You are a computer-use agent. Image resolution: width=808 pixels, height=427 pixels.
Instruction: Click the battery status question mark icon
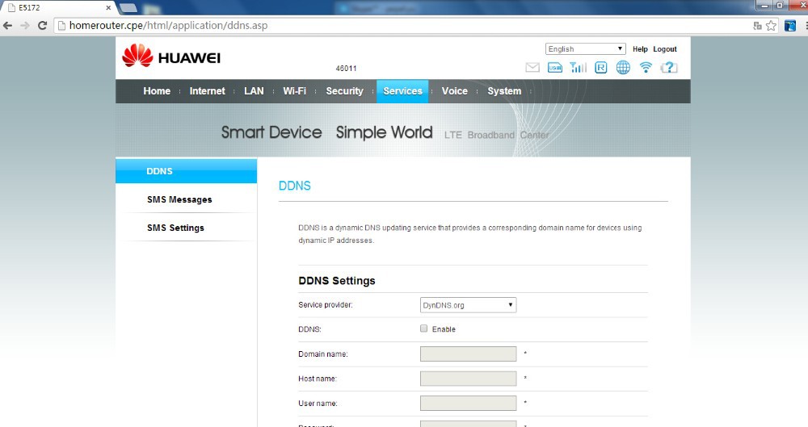669,68
